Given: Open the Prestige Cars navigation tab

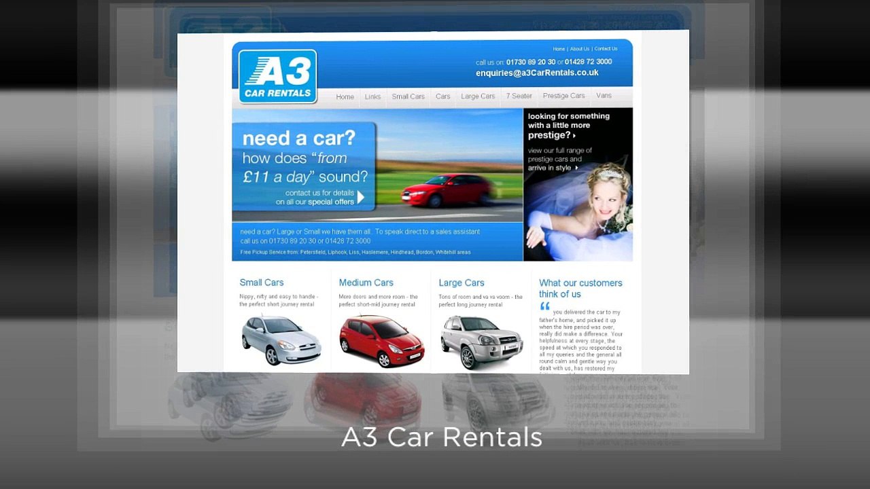Looking at the screenshot, I should tap(563, 96).
